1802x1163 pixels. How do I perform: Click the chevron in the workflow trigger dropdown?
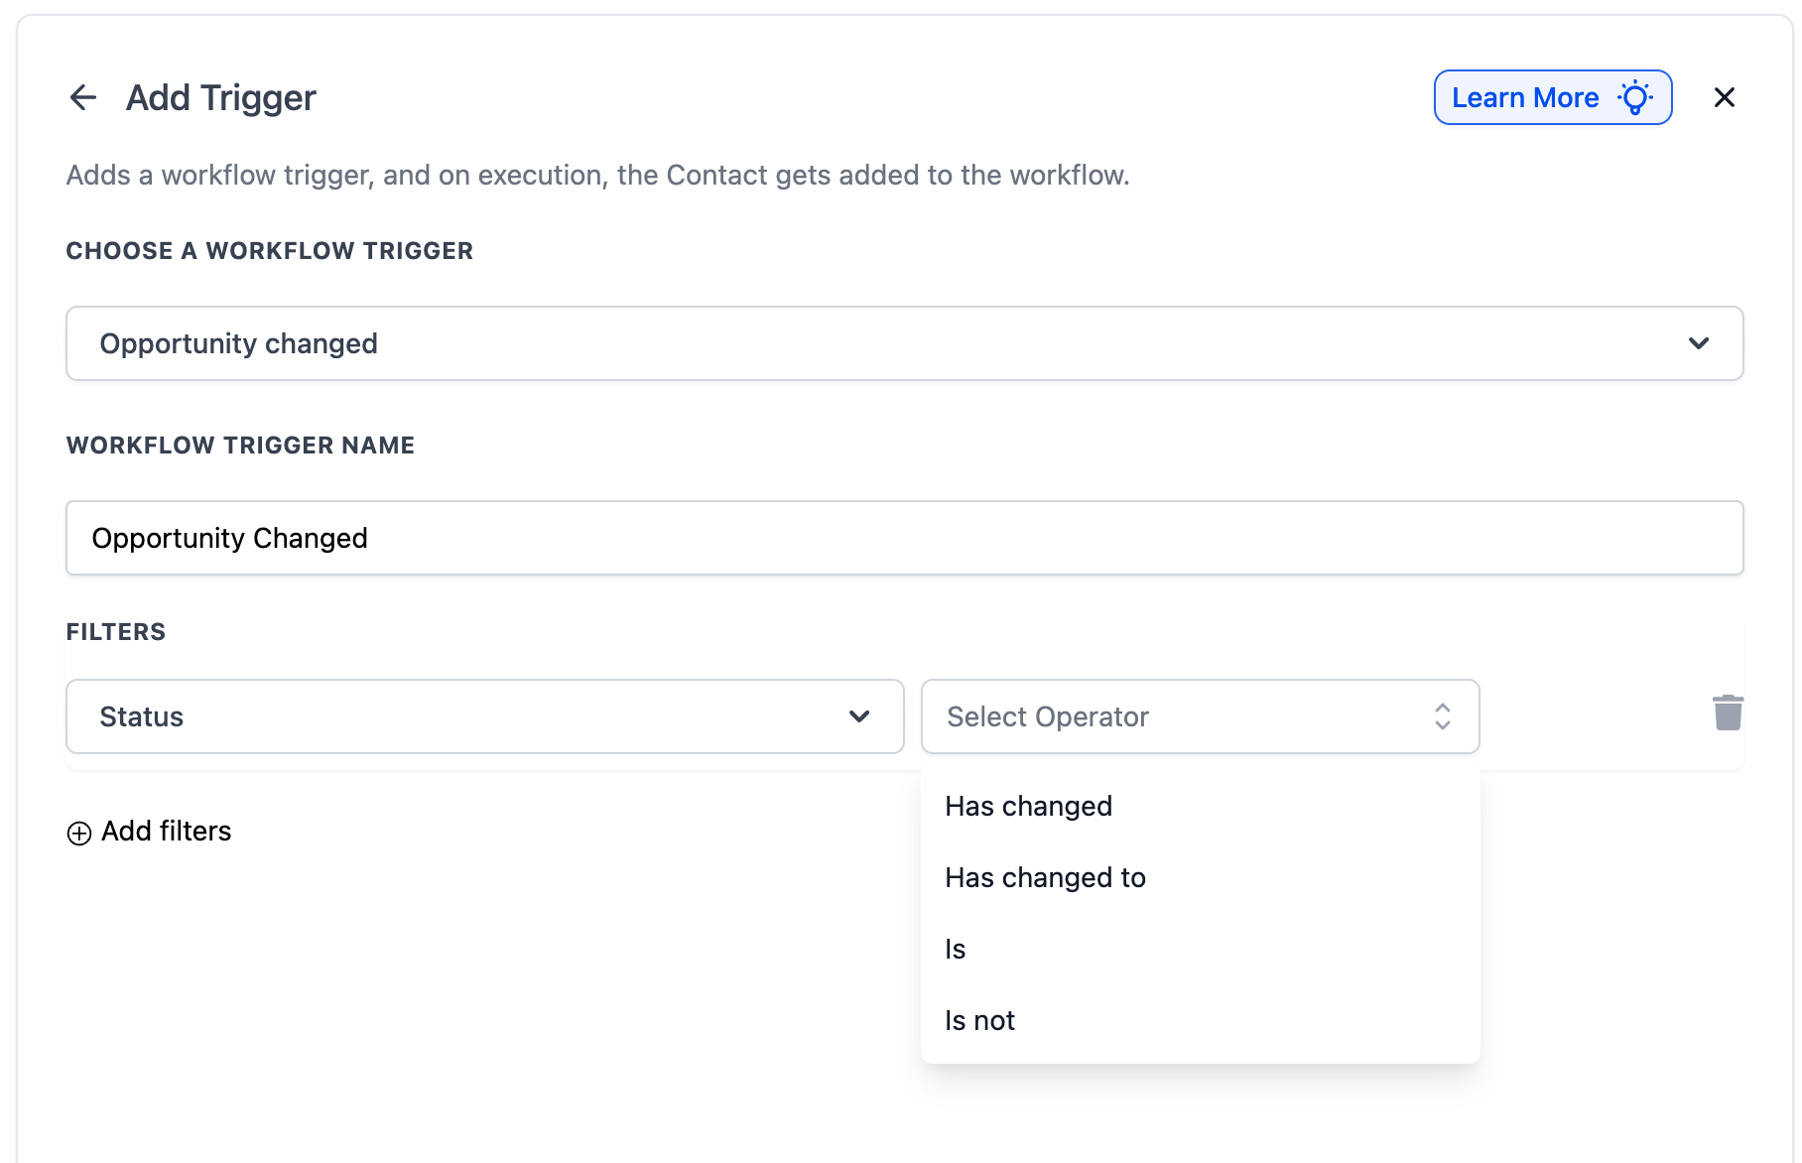1698,343
